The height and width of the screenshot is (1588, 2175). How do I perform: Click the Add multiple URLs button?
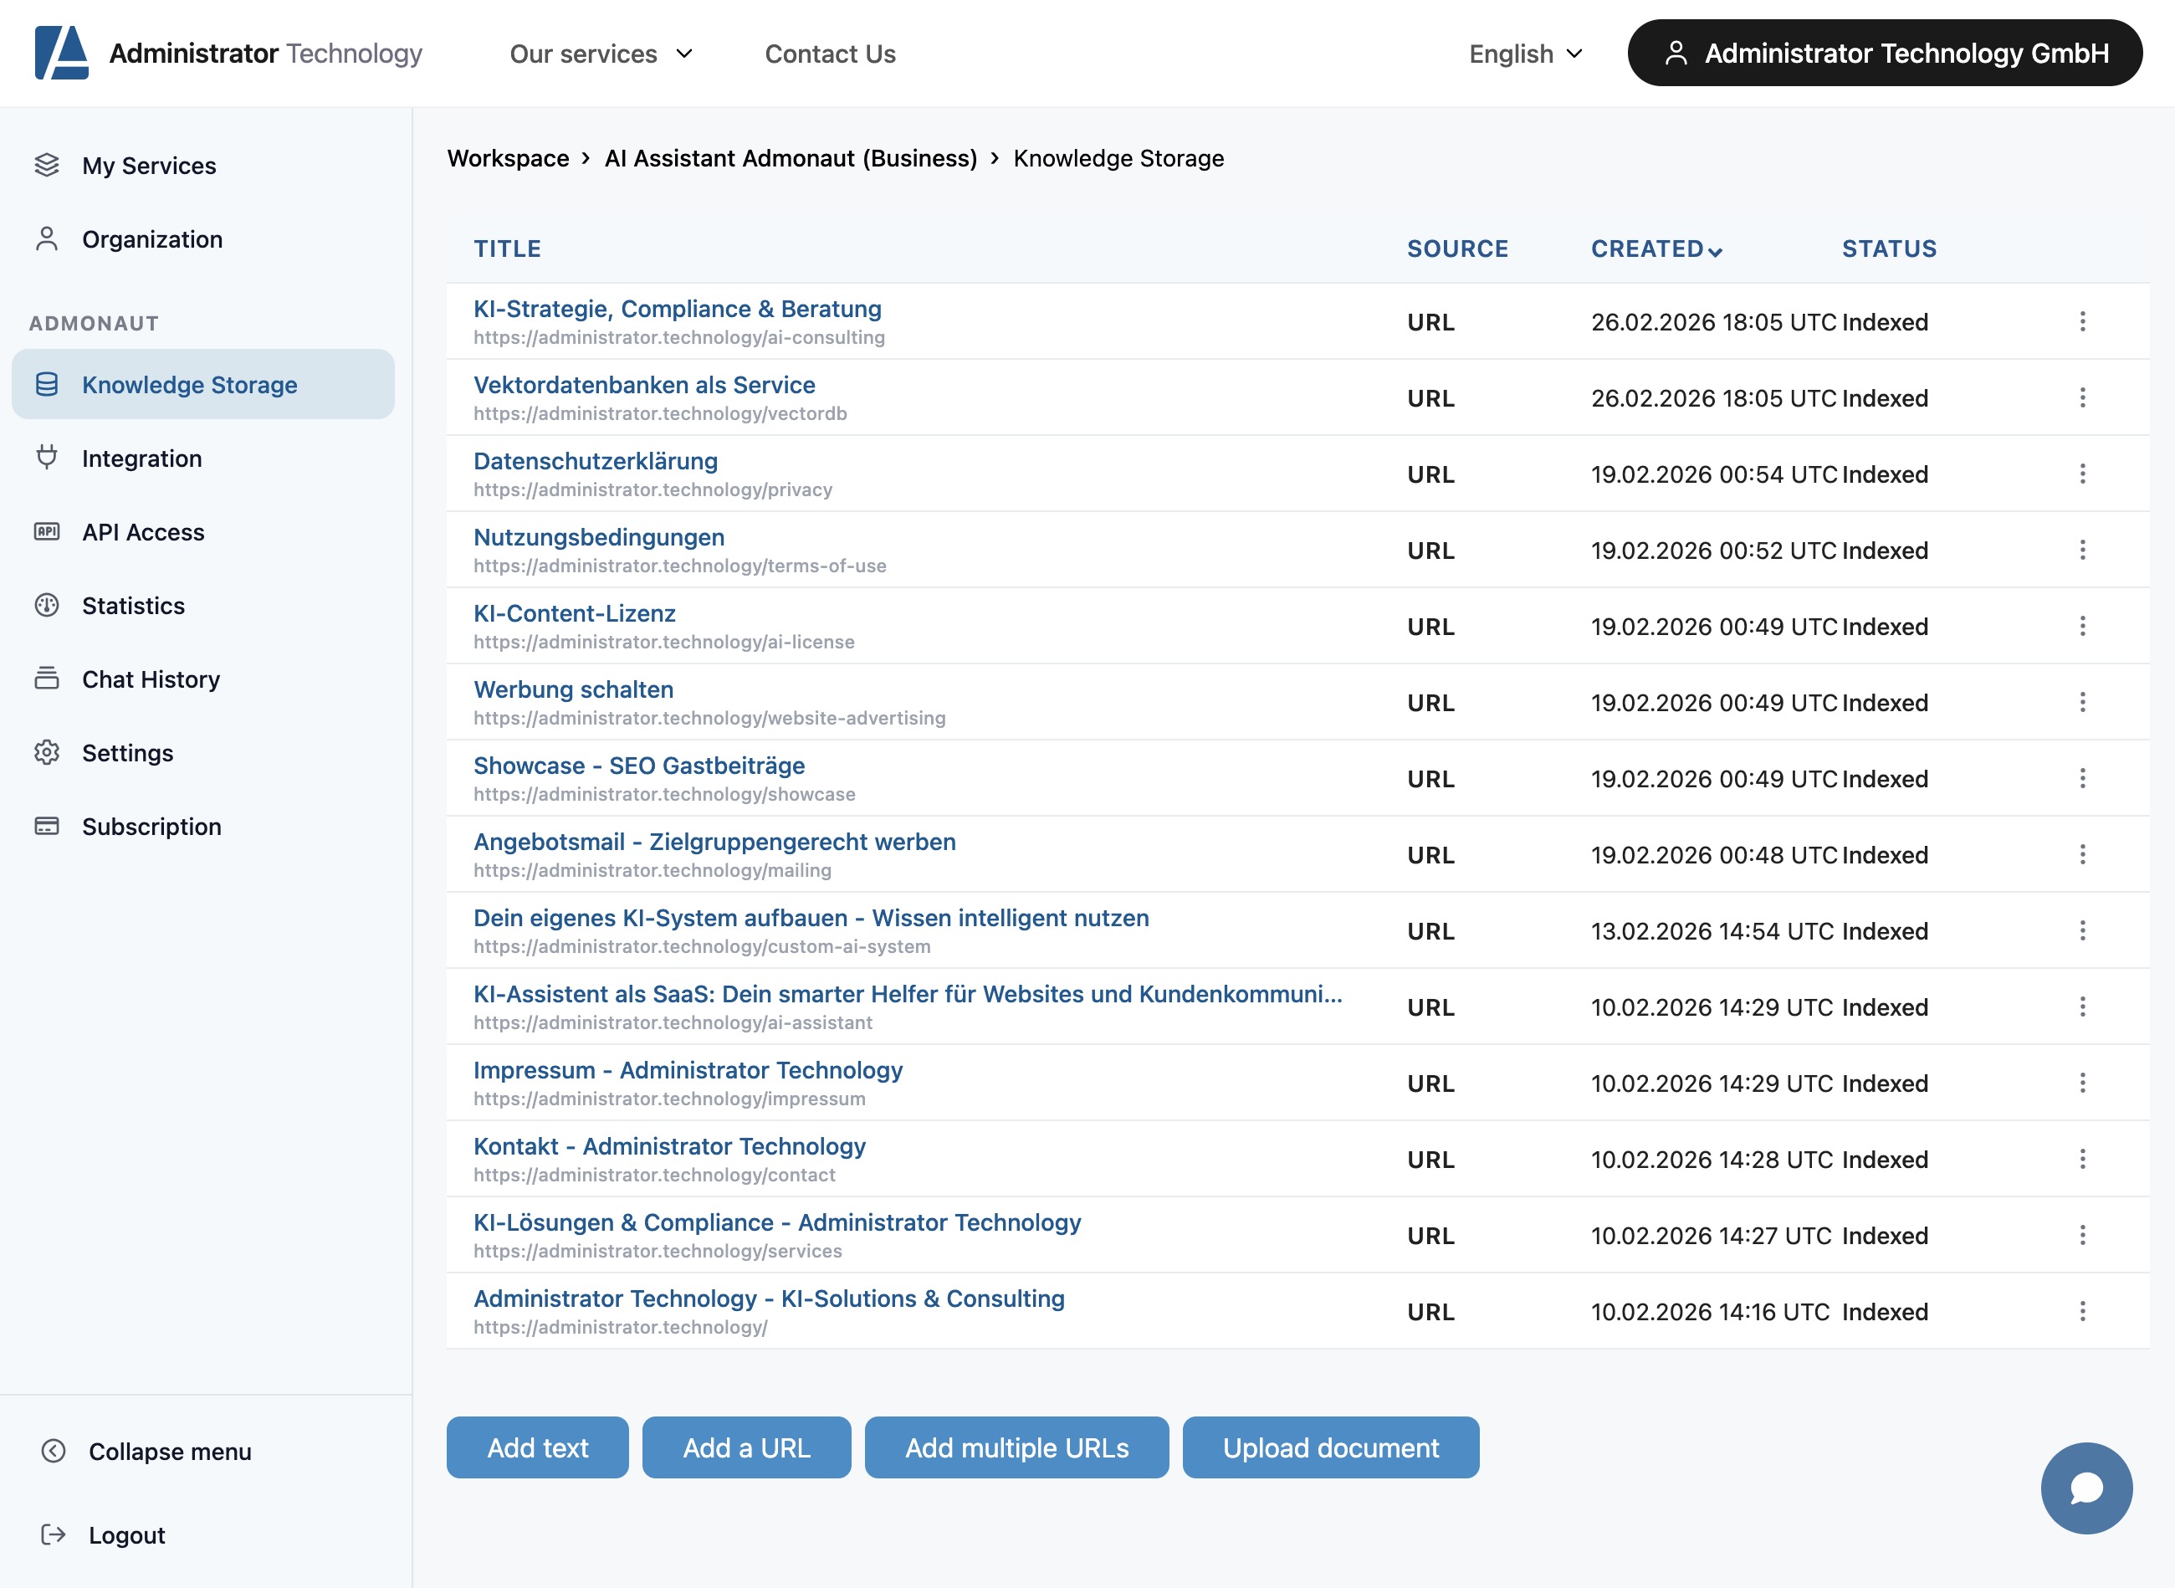(1016, 1447)
